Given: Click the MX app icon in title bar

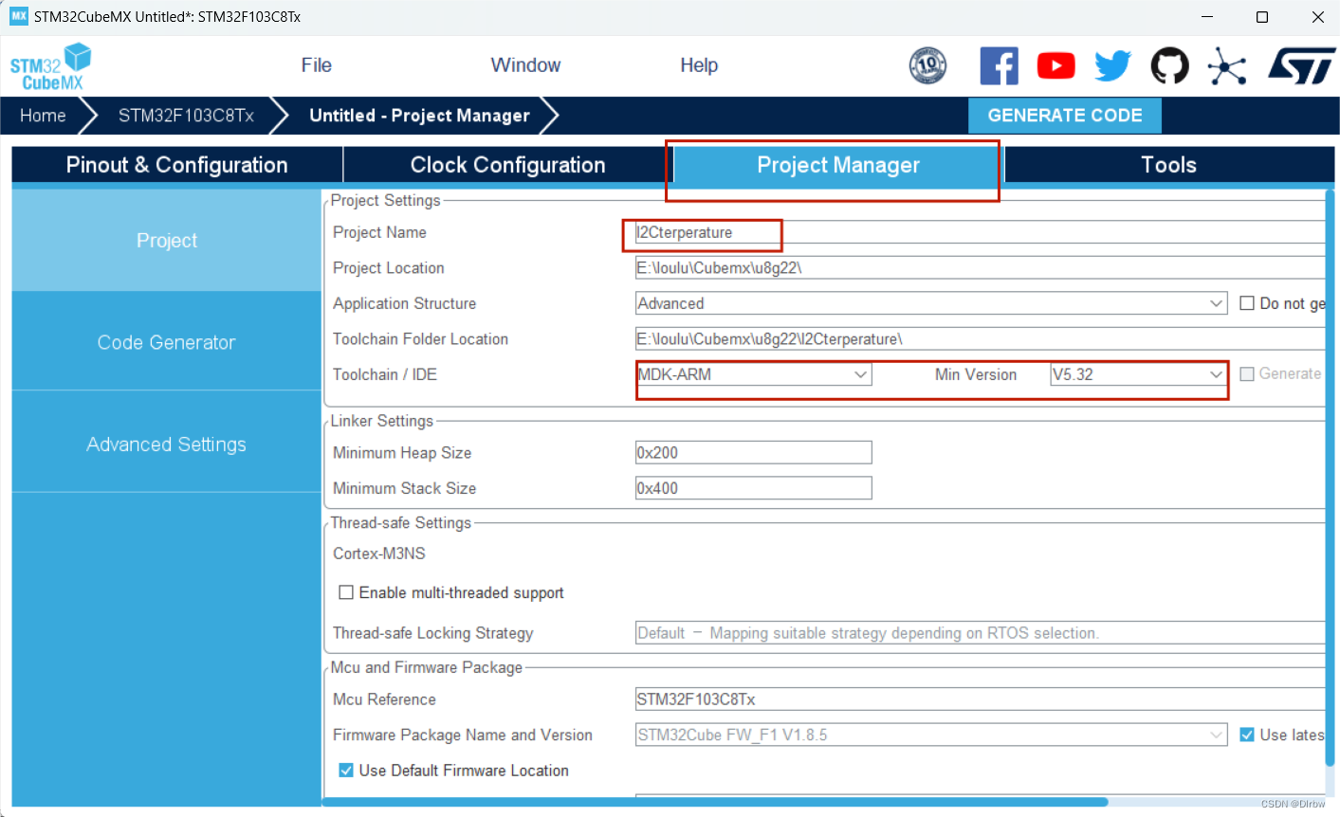Looking at the screenshot, I should (x=19, y=16).
